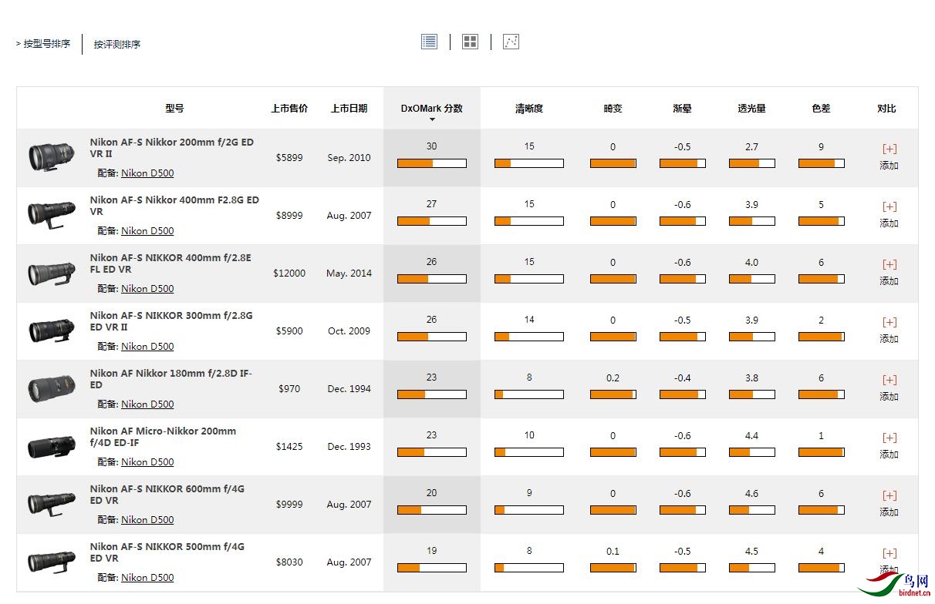Open Nikon D500 link under Micro-Nikkor 200mm
Image resolution: width=935 pixels, height=604 pixels.
click(x=147, y=462)
